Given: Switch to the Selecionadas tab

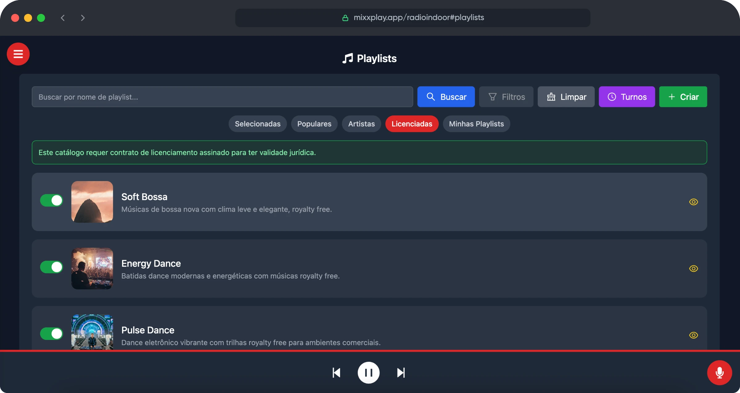Looking at the screenshot, I should [258, 124].
